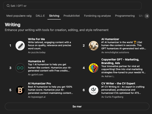Click the Av Curtis Fogelberg author text
The height and width of the screenshot is (114, 152).
tap(112, 97)
